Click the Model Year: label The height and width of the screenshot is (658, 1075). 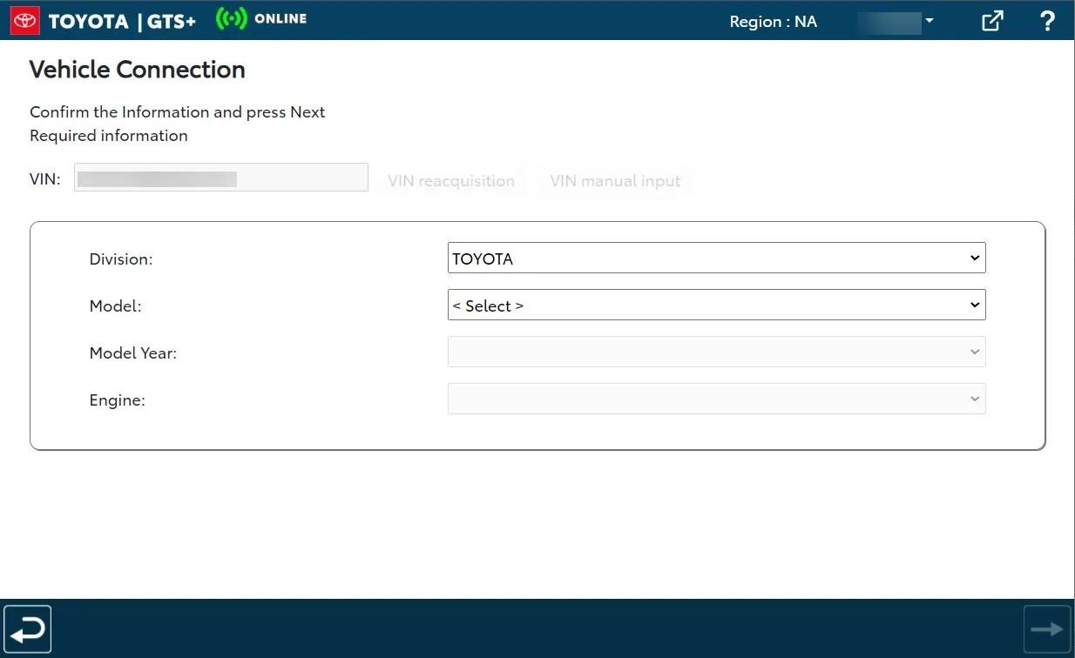click(x=133, y=353)
